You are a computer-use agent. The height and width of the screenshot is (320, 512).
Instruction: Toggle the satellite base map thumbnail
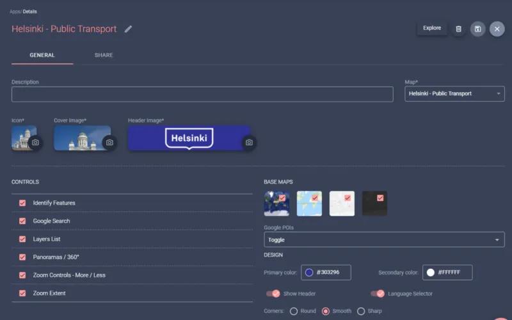[x=276, y=204]
